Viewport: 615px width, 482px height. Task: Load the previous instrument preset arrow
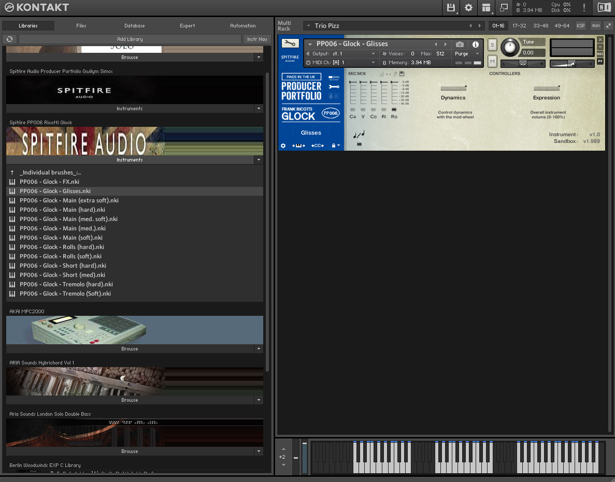[436, 45]
